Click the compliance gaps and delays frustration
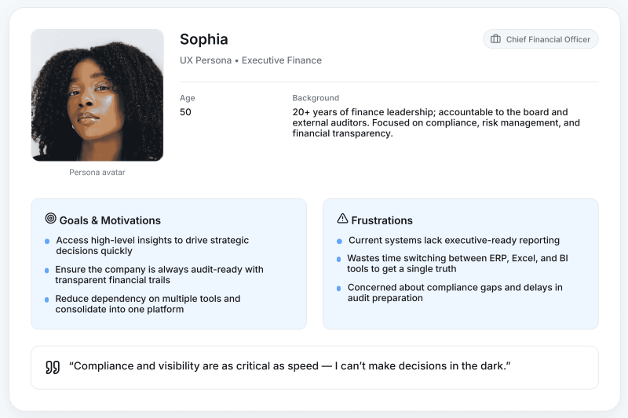 tap(455, 293)
